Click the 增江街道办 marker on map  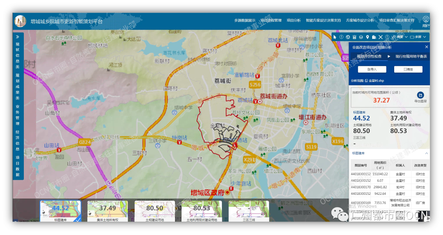tap(306, 122)
